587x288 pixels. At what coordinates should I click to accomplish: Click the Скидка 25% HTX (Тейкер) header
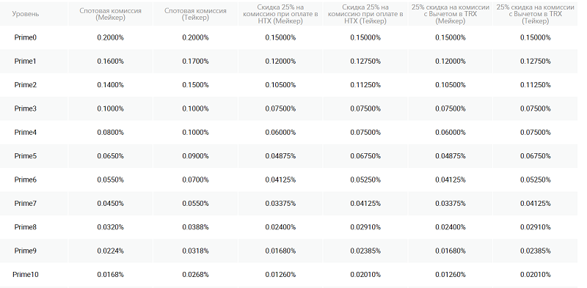click(x=365, y=14)
